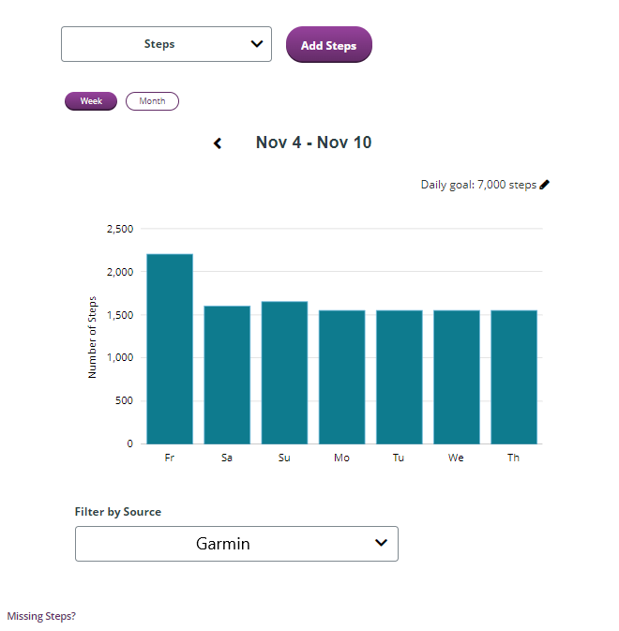Click the Friday bar in the chart

click(x=170, y=349)
